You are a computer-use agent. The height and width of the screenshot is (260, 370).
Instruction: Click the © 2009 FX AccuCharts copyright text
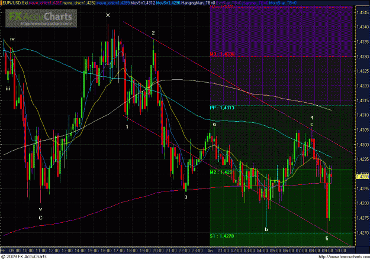click(24, 256)
